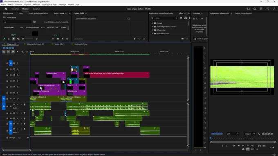
Task: Click new search bin icon beside project search
Action: pyautogui.click(x=34, y=22)
